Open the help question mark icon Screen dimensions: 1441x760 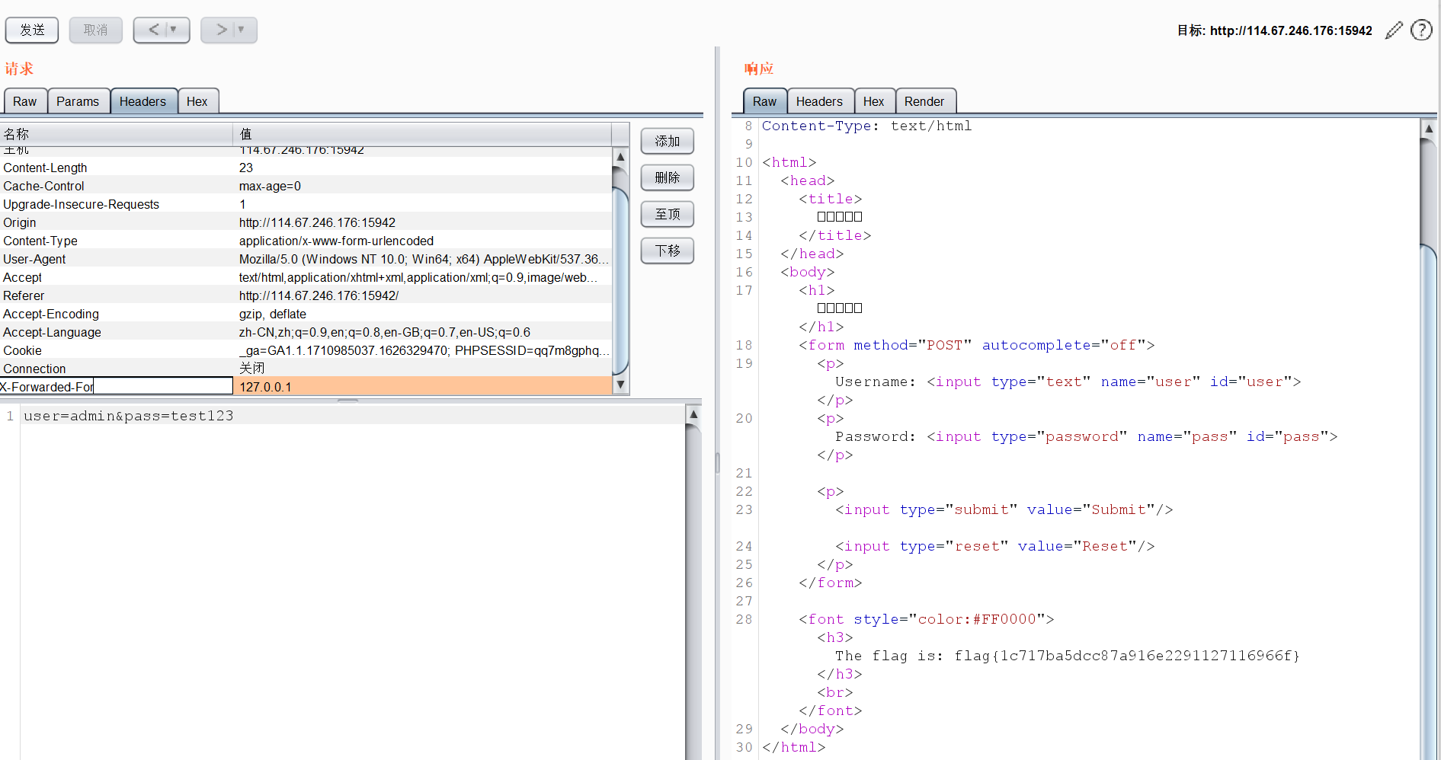pyautogui.click(x=1421, y=30)
